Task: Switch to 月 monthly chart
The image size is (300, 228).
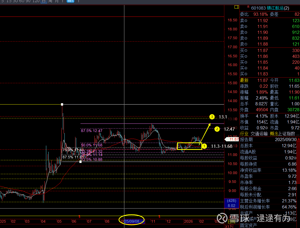Action: pos(57,1)
